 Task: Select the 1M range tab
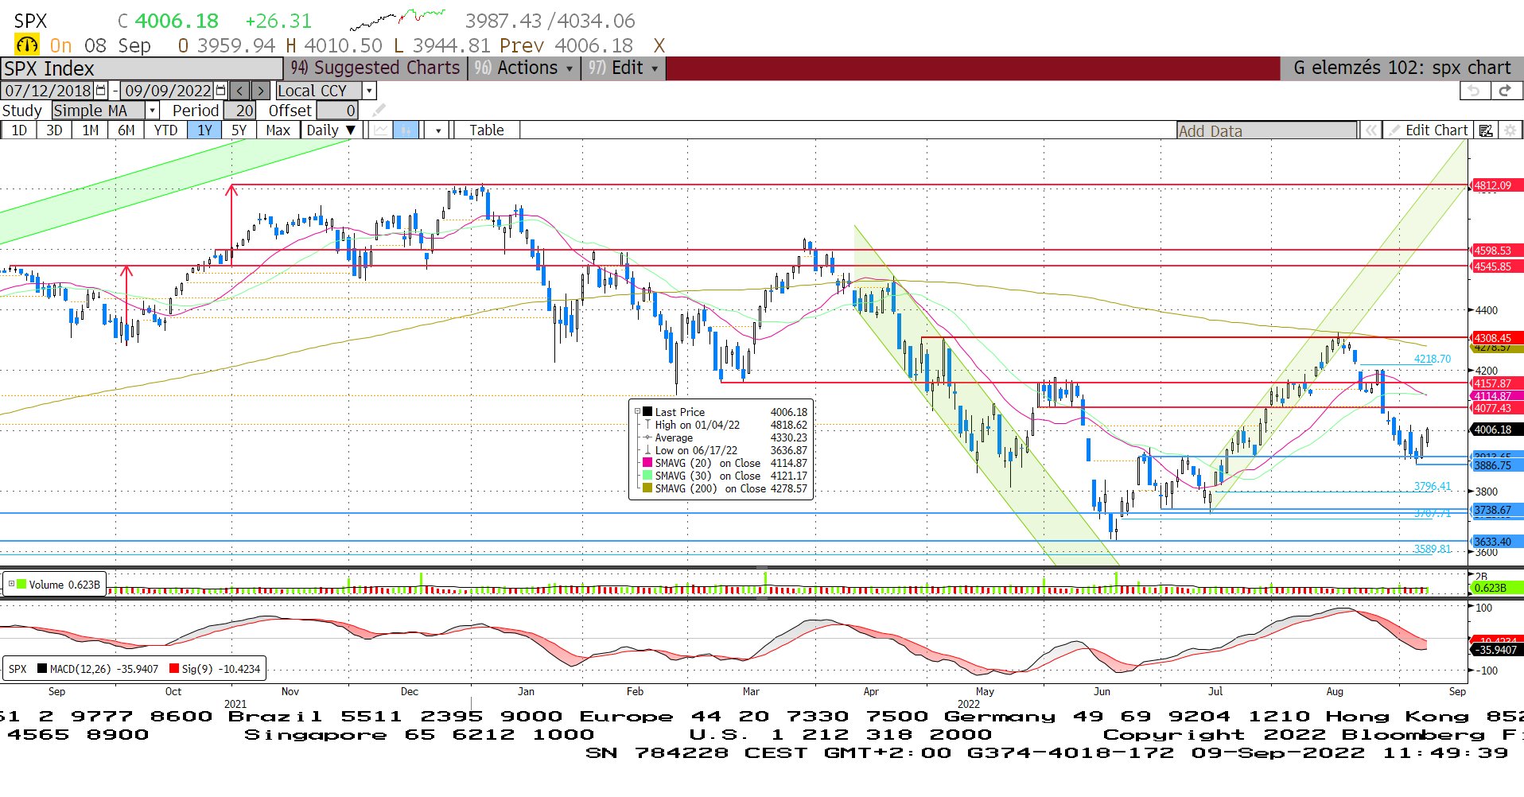(x=91, y=130)
